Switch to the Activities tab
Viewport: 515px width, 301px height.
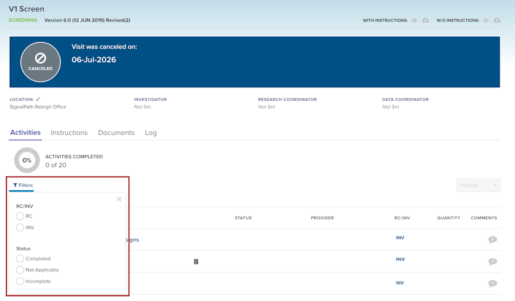point(25,133)
